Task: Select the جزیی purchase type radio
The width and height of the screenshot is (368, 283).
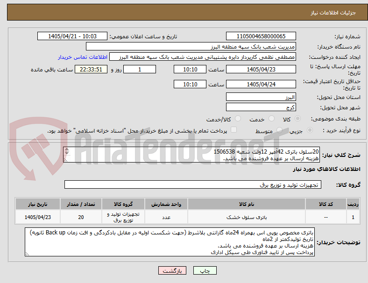Action: coord(310,130)
